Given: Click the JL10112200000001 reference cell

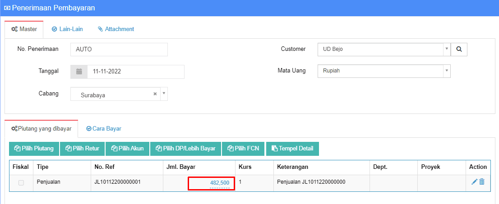Looking at the screenshot, I should [127, 183].
